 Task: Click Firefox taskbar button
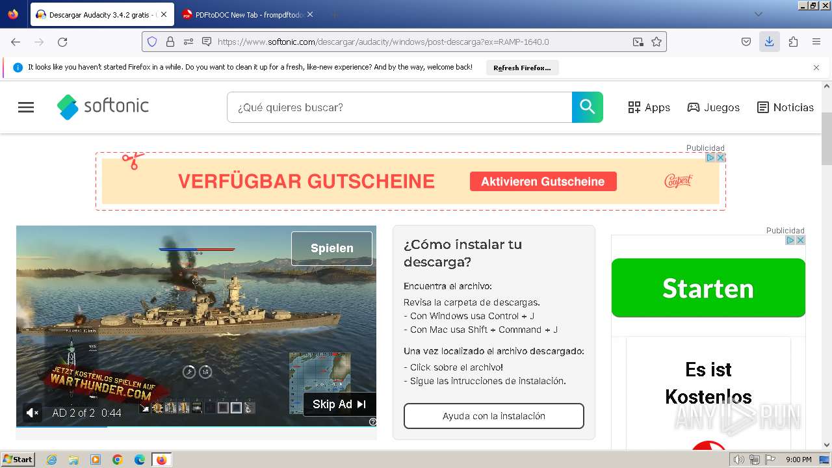(161, 460)
